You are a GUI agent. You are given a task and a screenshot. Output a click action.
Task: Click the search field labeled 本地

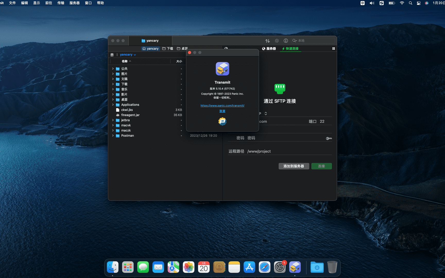click(x=313, y=41)
